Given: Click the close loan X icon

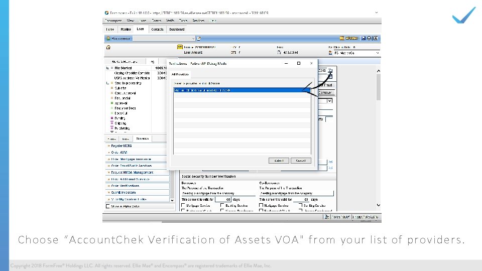Looking at the screenshot, I should (376, 38).
